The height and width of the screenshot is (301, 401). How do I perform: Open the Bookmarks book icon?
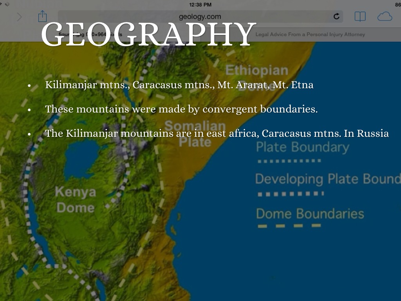[360, 16]
